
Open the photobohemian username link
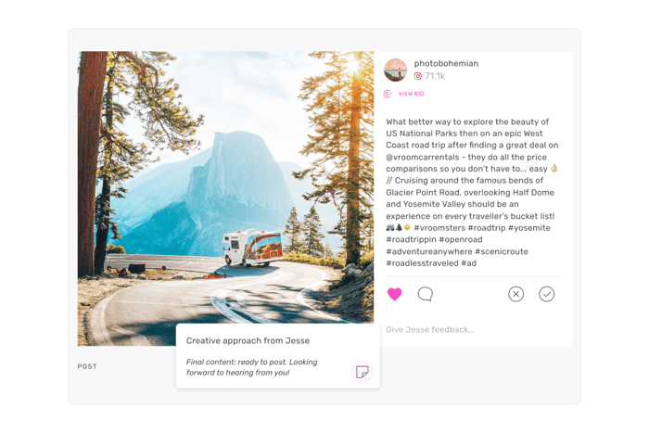click(446, 63)
